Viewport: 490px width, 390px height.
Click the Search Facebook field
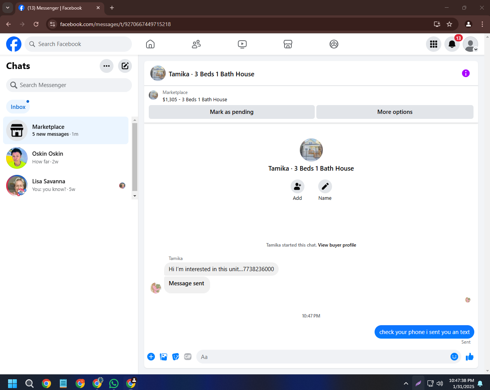pyautogui.click(x=78, y=44)
